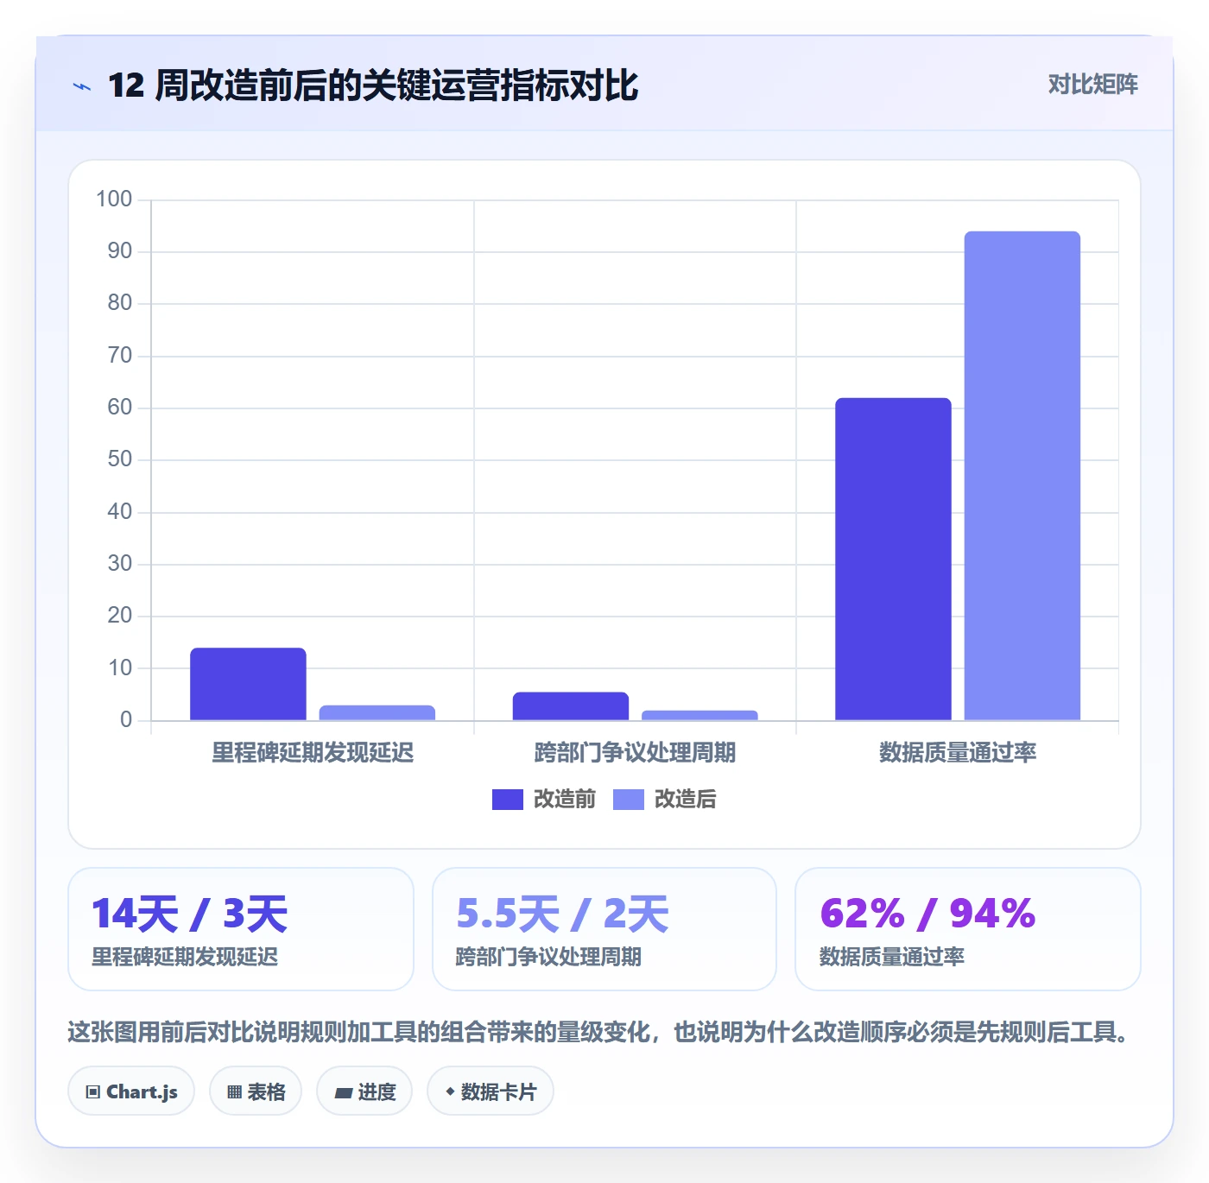Select the 改造后 bar for 数据质量通过率

point(1022,476)
